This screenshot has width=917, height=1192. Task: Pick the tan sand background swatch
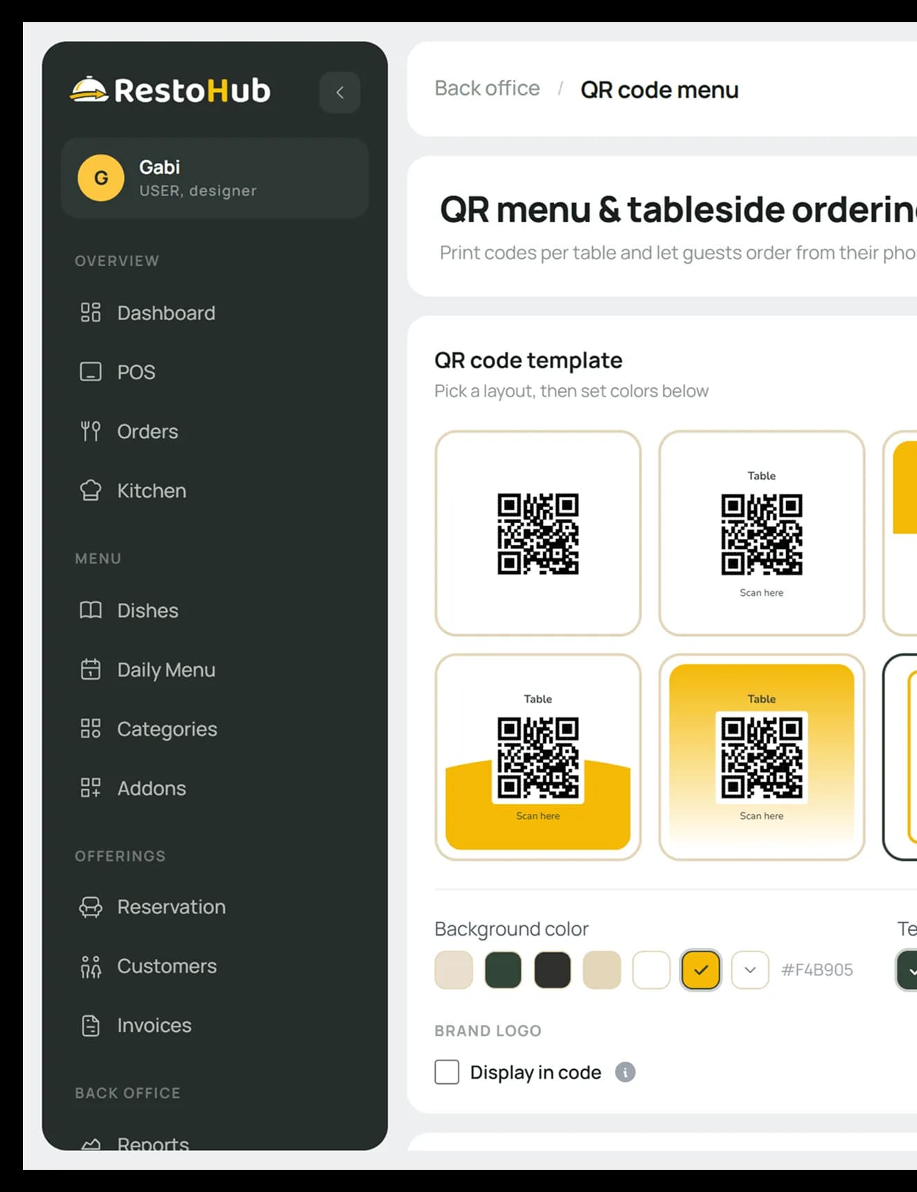click(x=602, y=970)
